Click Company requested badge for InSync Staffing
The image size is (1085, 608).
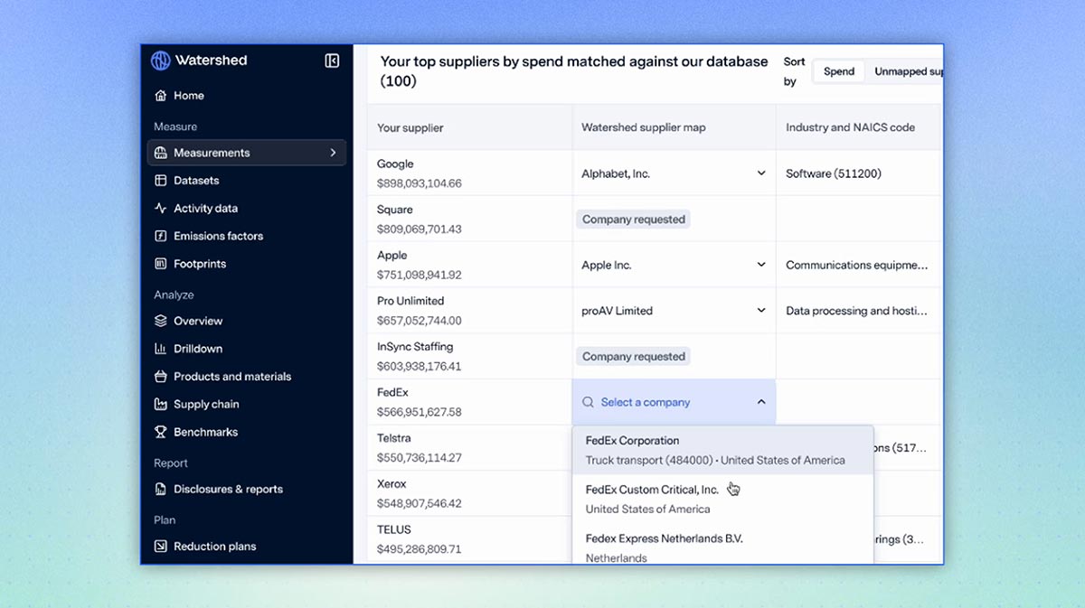point(633,356)
